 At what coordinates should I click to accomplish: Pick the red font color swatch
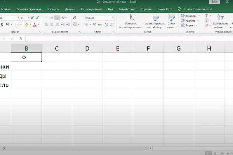pyautogui.click(x=35, y=25)
